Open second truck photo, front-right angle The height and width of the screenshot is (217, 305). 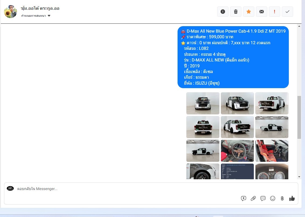coord(237,103)
